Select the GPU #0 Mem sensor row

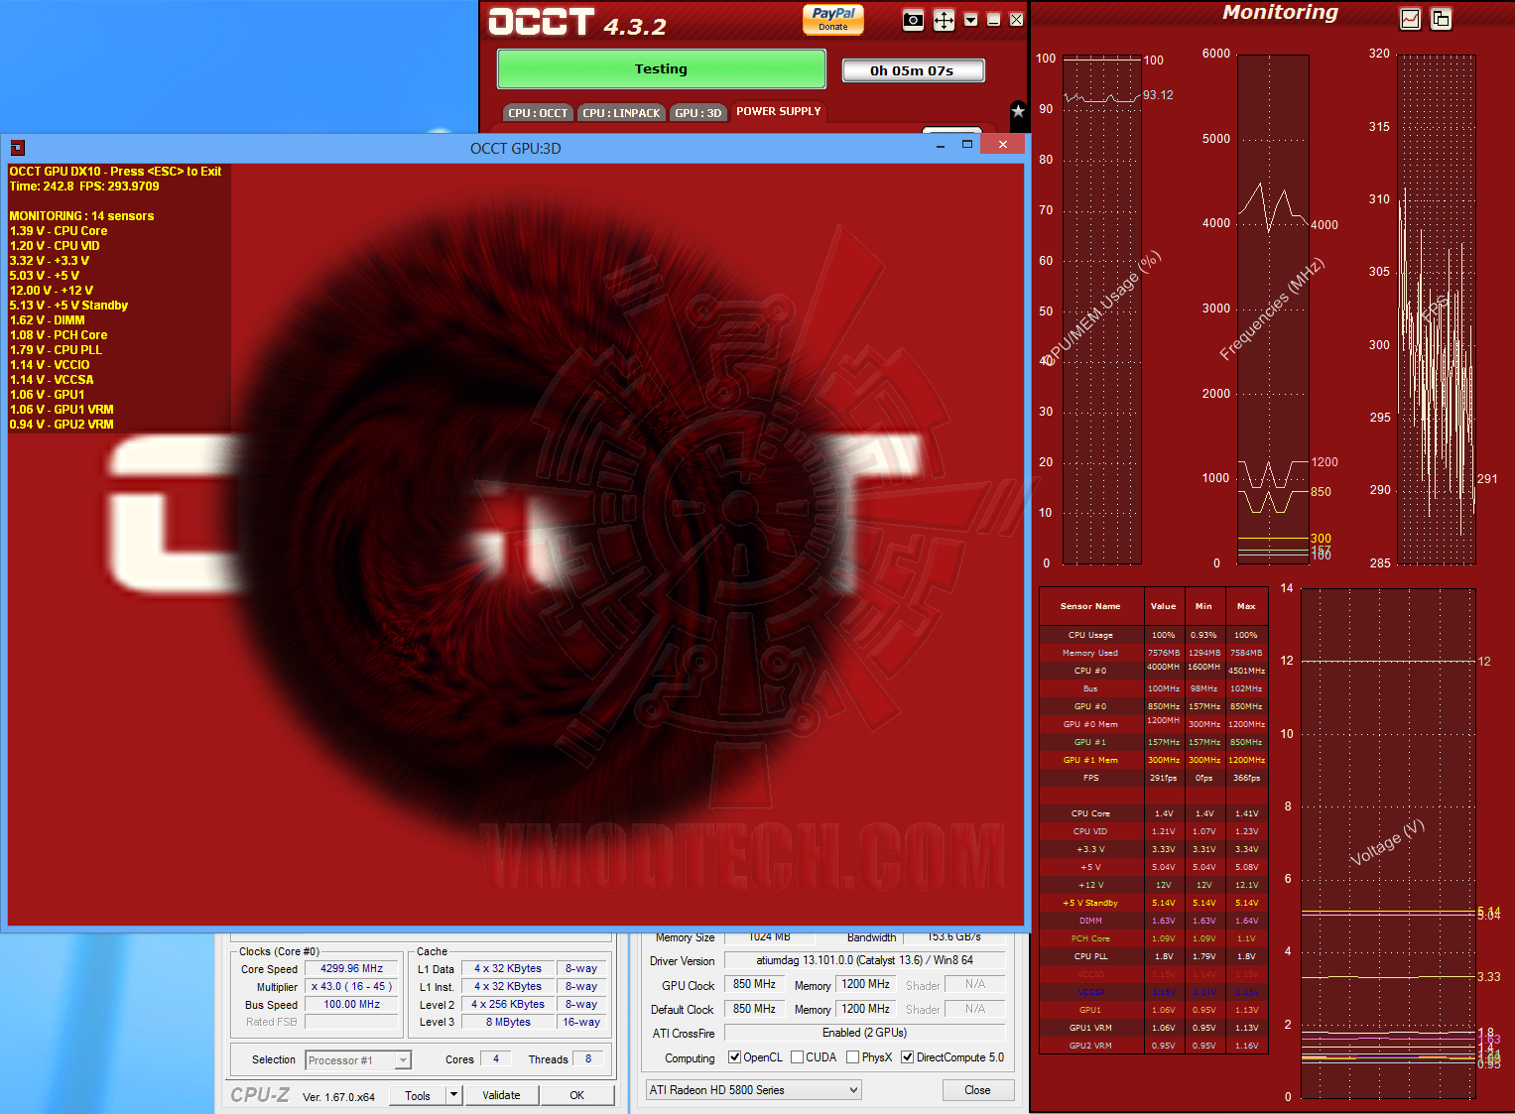(x=1154, y=724)
